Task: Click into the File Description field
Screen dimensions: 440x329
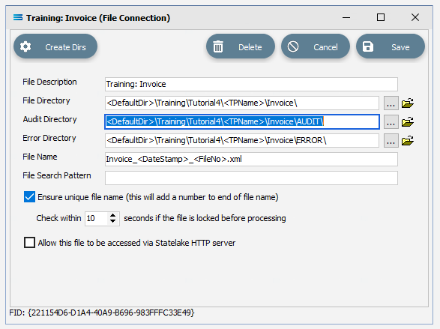Action: pyautogui.click(x=251, y=84)
